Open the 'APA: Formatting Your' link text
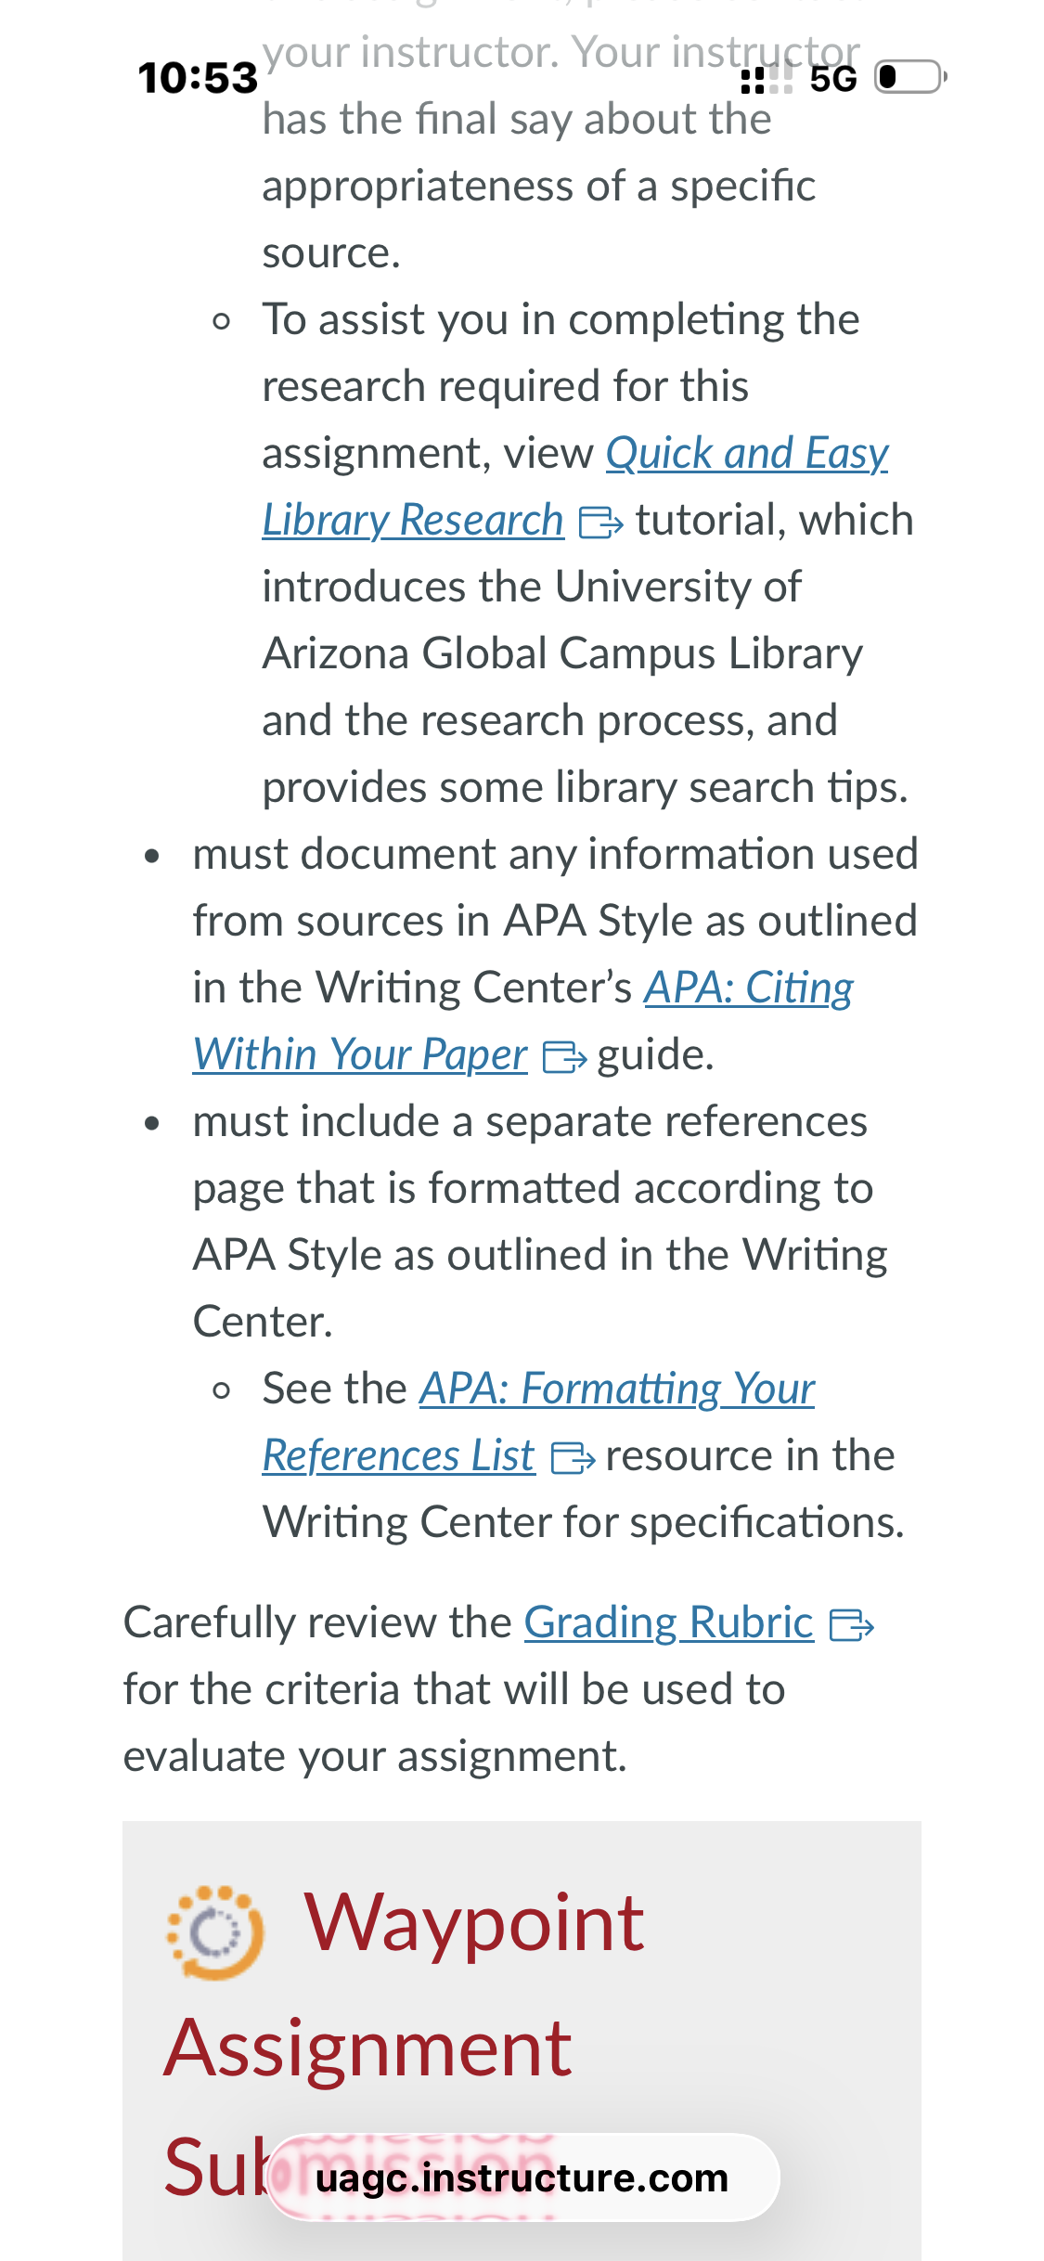 click(617, 1389)
